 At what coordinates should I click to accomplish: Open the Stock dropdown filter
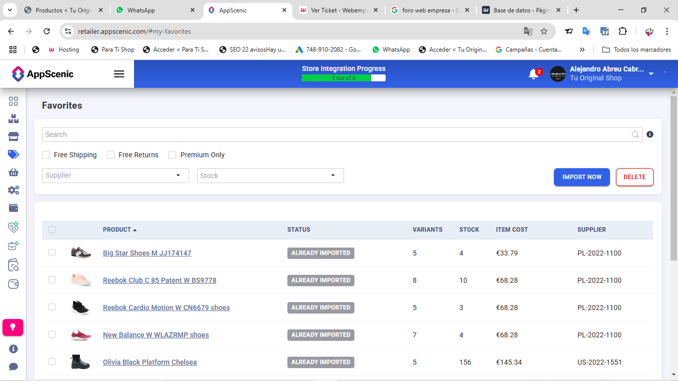tap(271, 175)
